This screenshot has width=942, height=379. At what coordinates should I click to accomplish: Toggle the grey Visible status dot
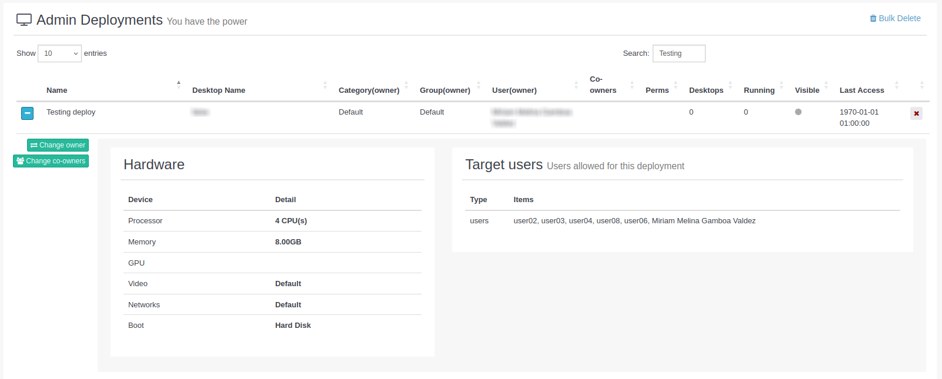[798, 112]
